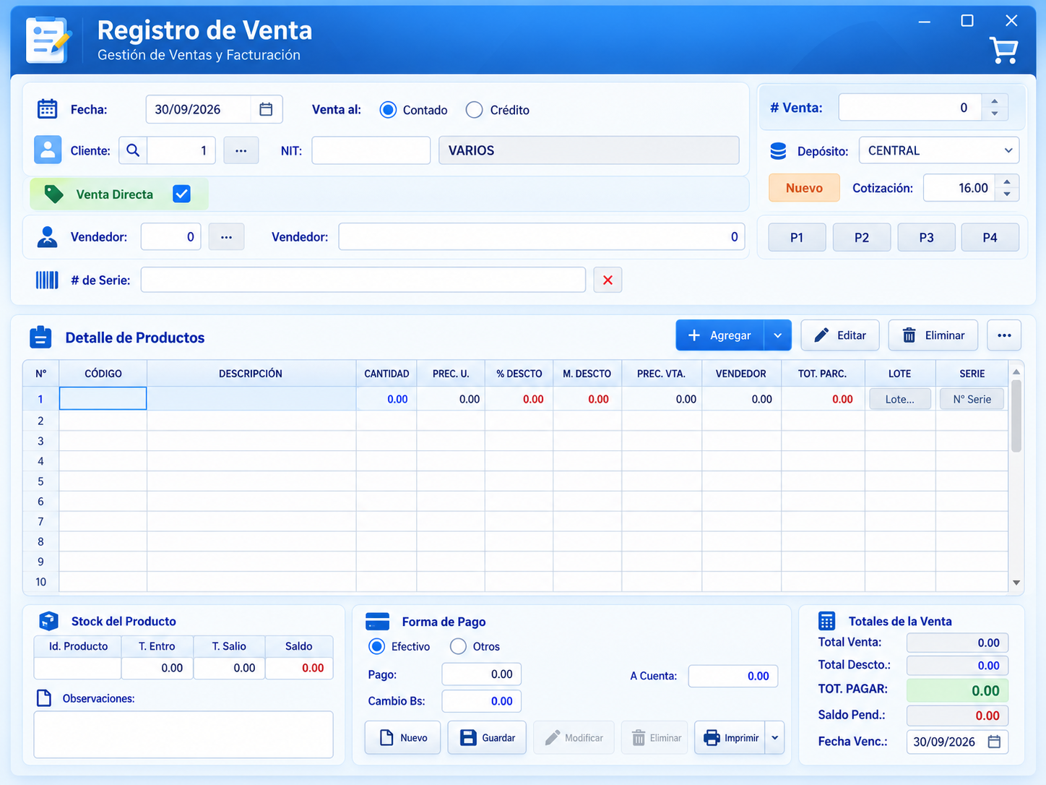Select Otros payment method

click(x=458, y=646)
